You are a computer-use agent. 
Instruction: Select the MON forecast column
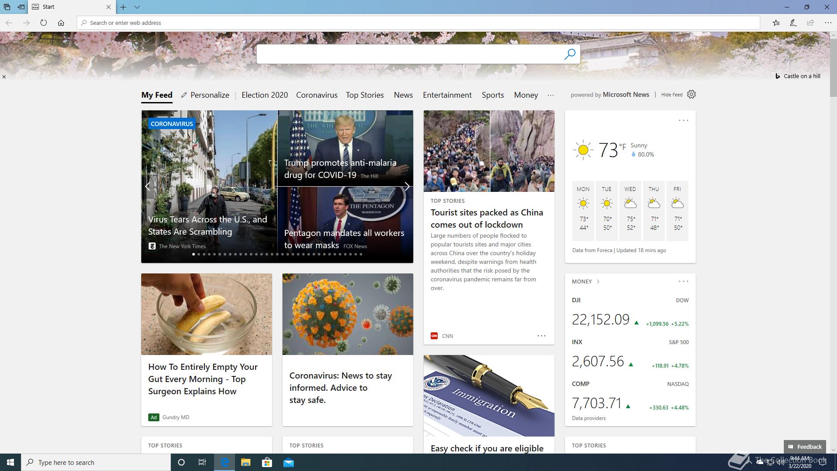[583, 211]
